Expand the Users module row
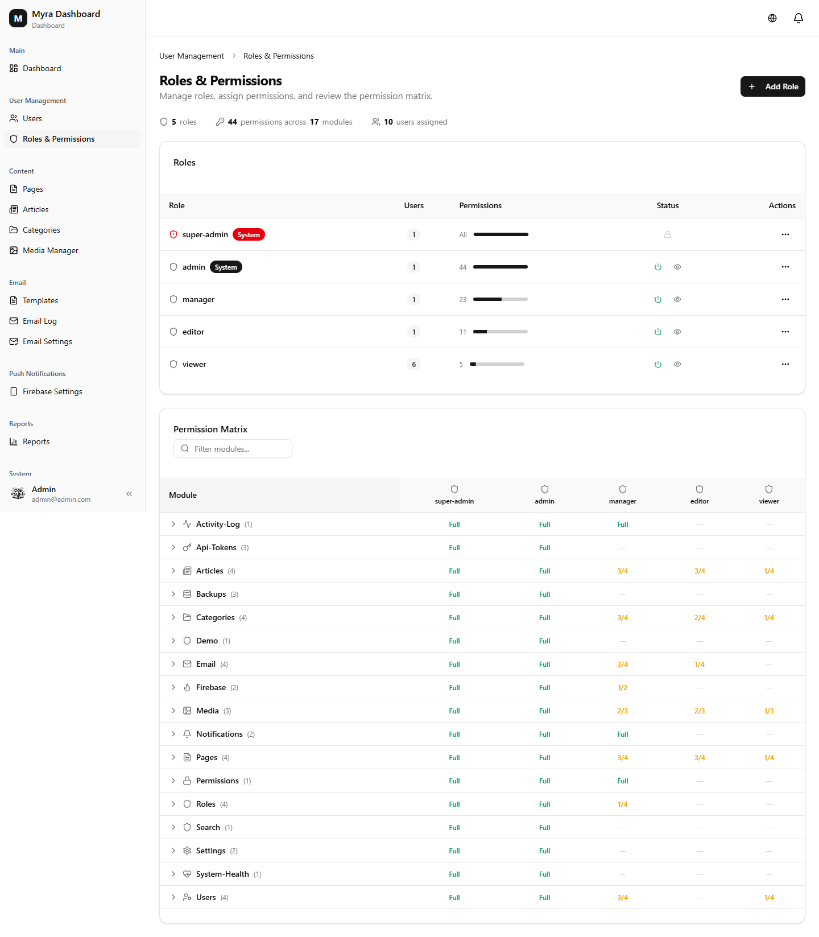This screenshot has width=819, height=937. click(x=173, y=897)
